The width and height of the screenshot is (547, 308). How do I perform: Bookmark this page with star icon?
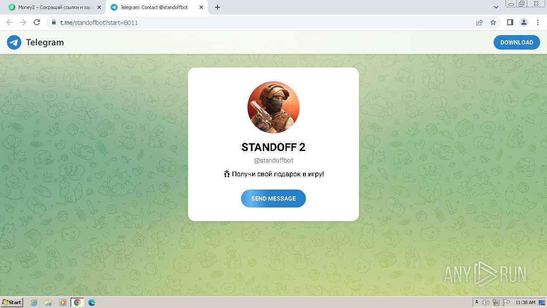[x=493, y=23]
